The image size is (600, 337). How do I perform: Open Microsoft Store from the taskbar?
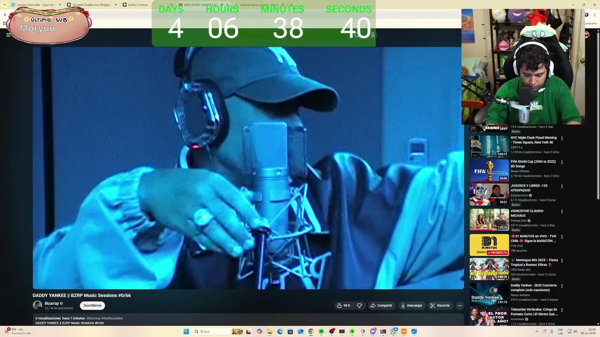(x=290, y=331)
